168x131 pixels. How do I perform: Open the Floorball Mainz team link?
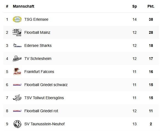point(37,32)
